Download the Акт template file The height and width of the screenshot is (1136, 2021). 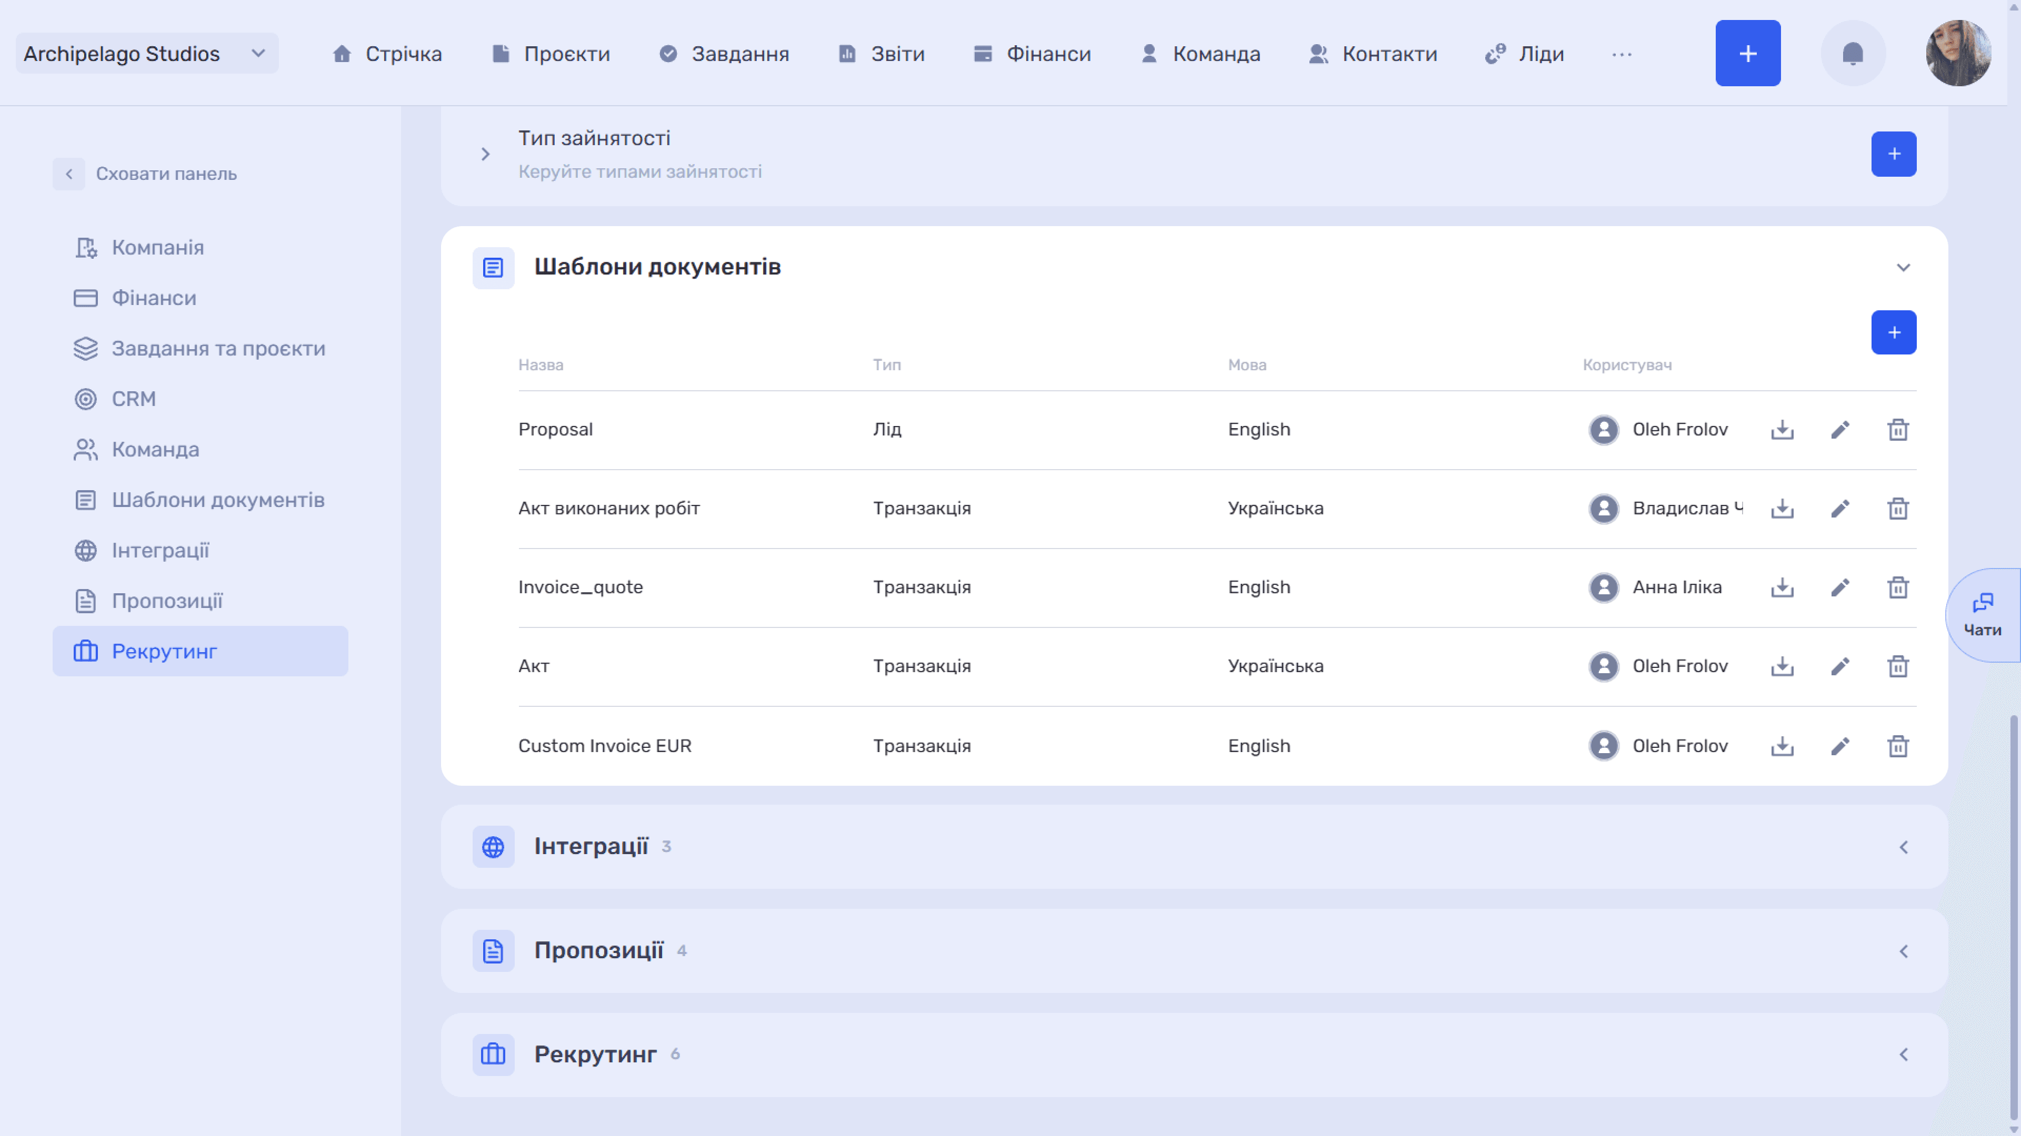[1782, 666]
